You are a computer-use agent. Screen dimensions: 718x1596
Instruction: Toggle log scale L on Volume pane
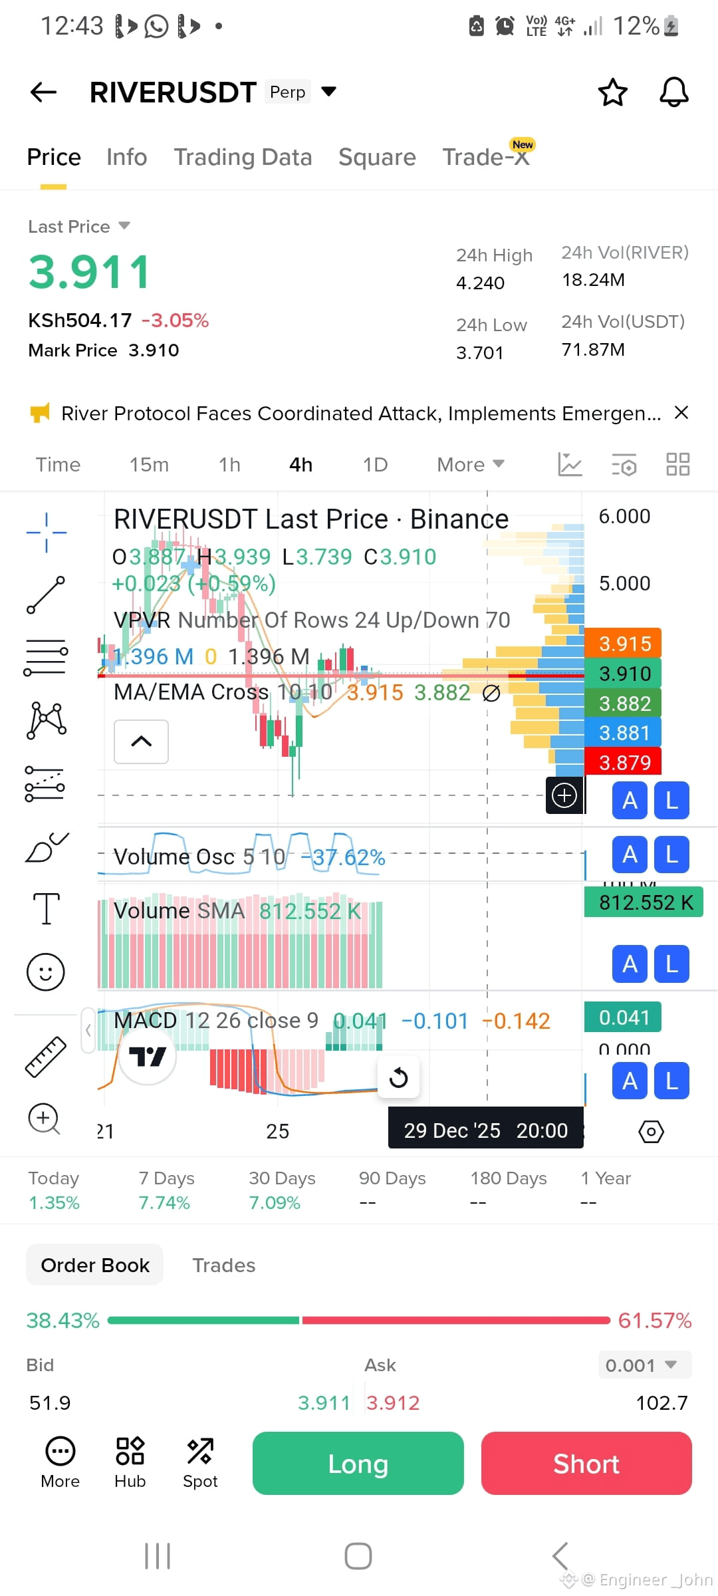(x=671, y=964)
